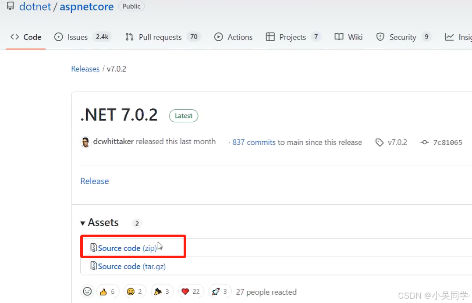Open the Issues tab
Screen dimensions: 472x303
click(82, 37)
